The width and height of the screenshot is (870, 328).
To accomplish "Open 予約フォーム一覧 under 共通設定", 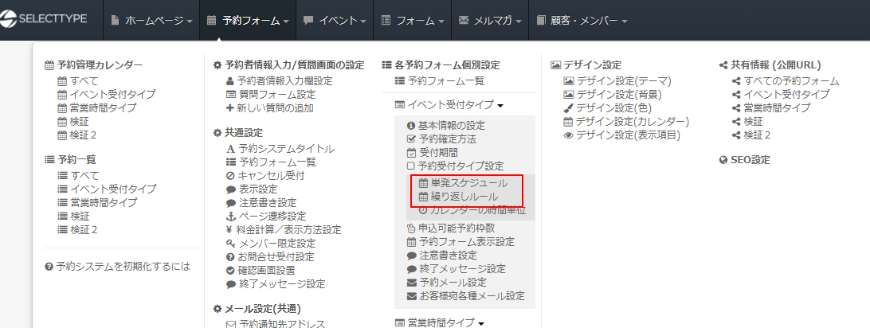I will [271, 162].
